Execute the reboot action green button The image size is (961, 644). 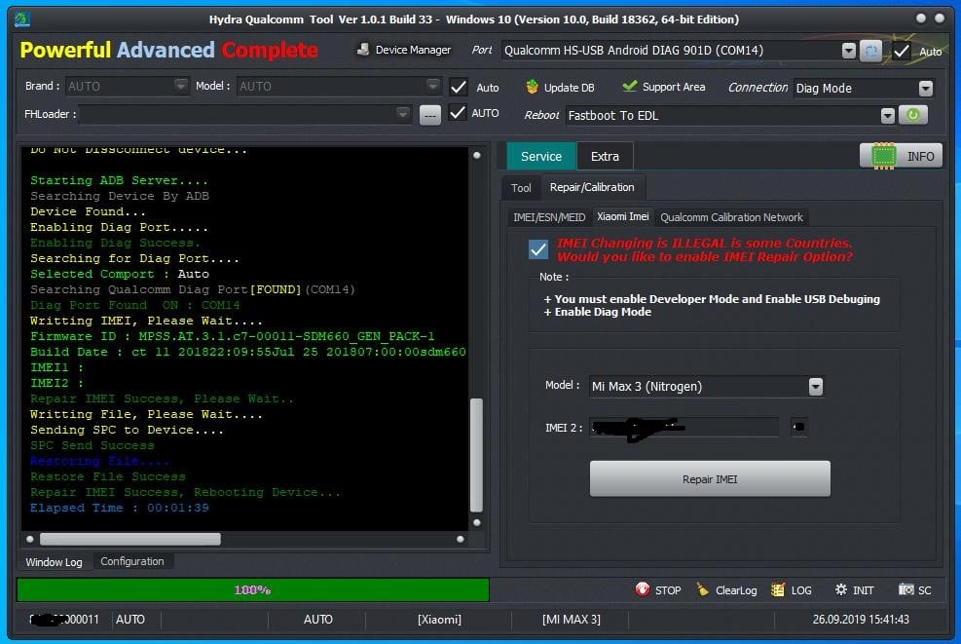[912, 115]
